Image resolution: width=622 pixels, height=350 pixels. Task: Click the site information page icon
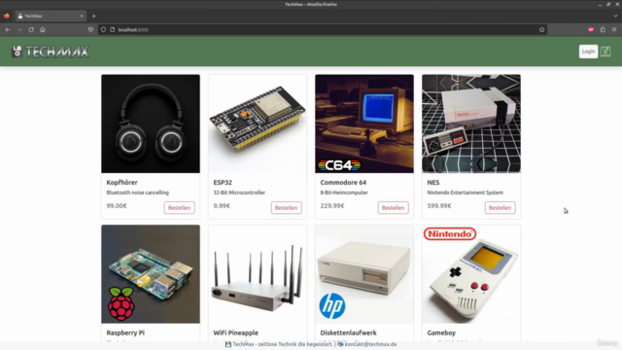click(113, 30)
